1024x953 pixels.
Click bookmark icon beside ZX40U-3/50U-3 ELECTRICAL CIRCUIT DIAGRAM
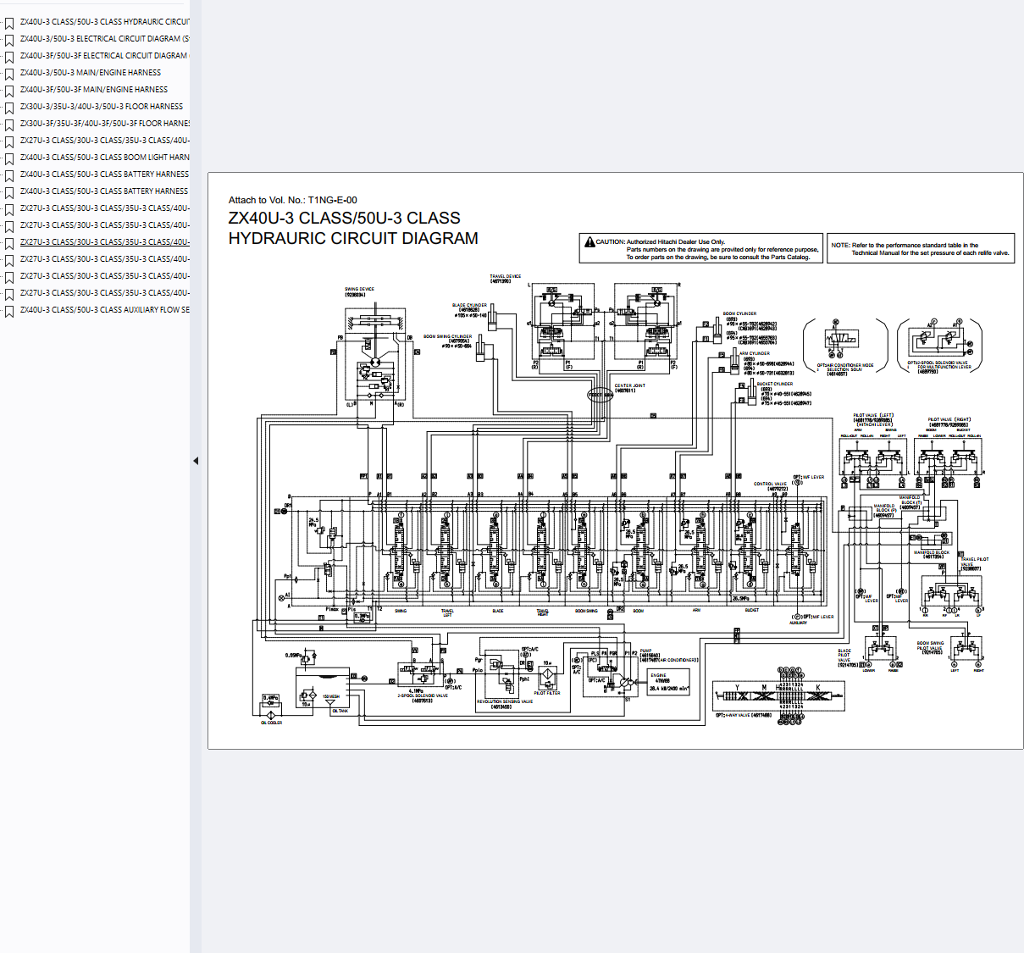(9, 40)
